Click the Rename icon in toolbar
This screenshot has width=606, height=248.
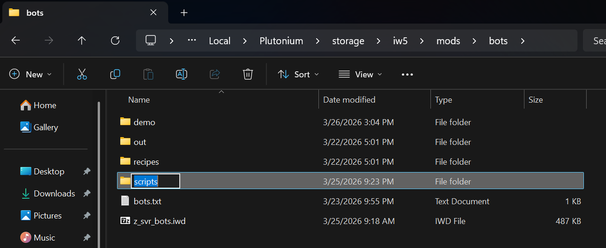tap(181, 74)
